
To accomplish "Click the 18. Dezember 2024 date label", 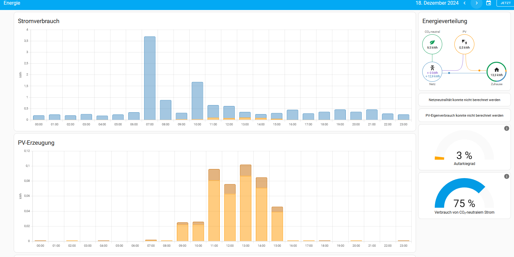I will (437, 3).
